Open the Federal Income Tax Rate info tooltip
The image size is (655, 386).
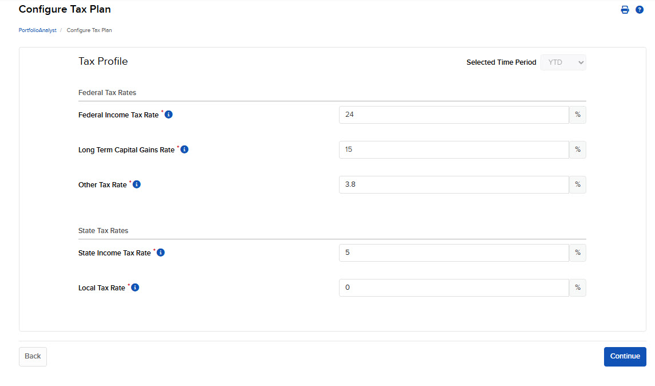click(168, 114)
